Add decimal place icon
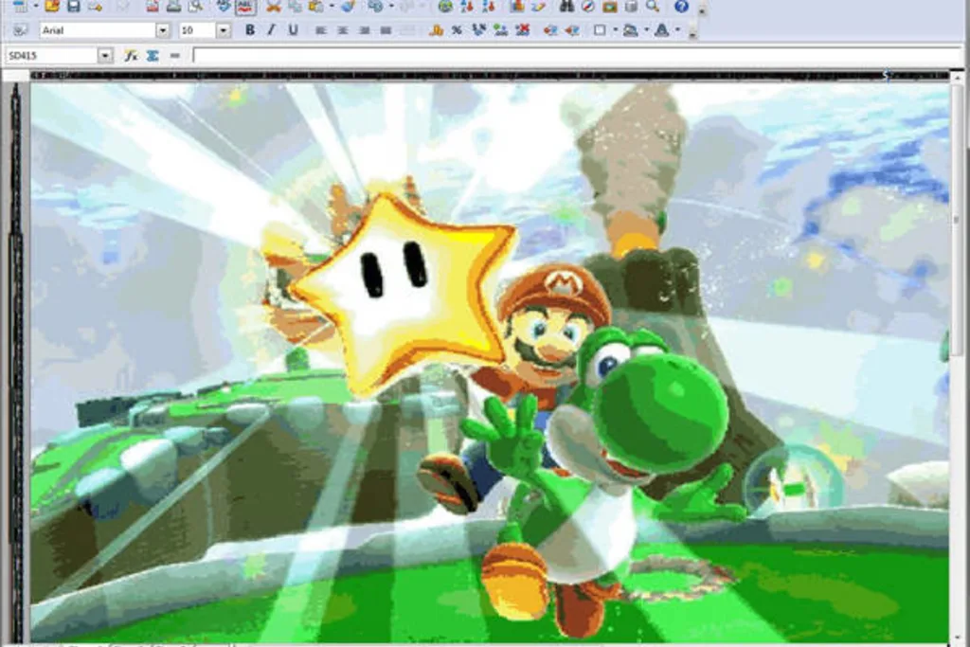The image size is (970, 647). click(500, 29)
